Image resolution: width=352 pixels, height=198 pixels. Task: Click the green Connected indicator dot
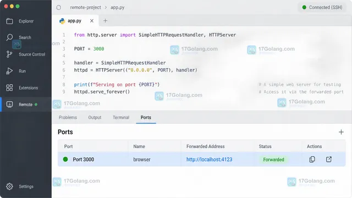click(x=304, y=7)
